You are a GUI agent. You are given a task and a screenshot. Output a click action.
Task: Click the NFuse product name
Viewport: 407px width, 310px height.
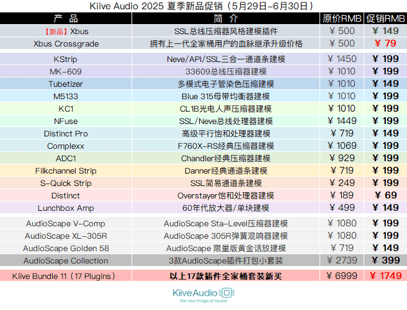[x=66, y=121]
